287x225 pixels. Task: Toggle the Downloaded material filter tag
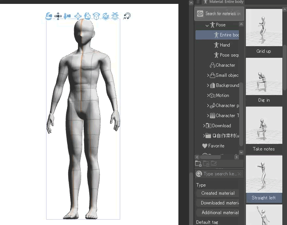(x=218, y=203)
